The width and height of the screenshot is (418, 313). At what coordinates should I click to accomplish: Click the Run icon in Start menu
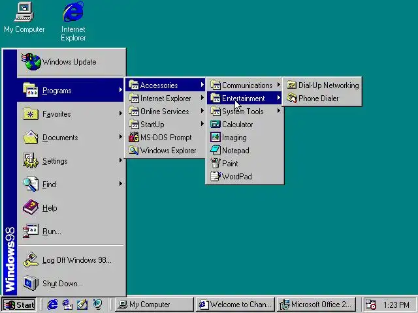tap(31, 231)
